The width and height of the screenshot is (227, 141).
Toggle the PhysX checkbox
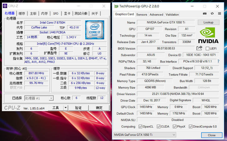coord(174,127)
